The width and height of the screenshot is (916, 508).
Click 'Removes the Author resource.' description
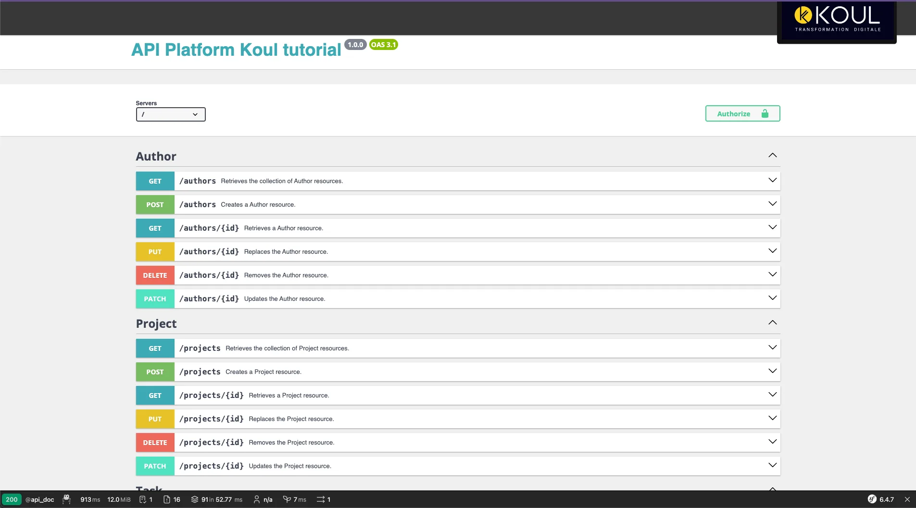tap(286, 275)
